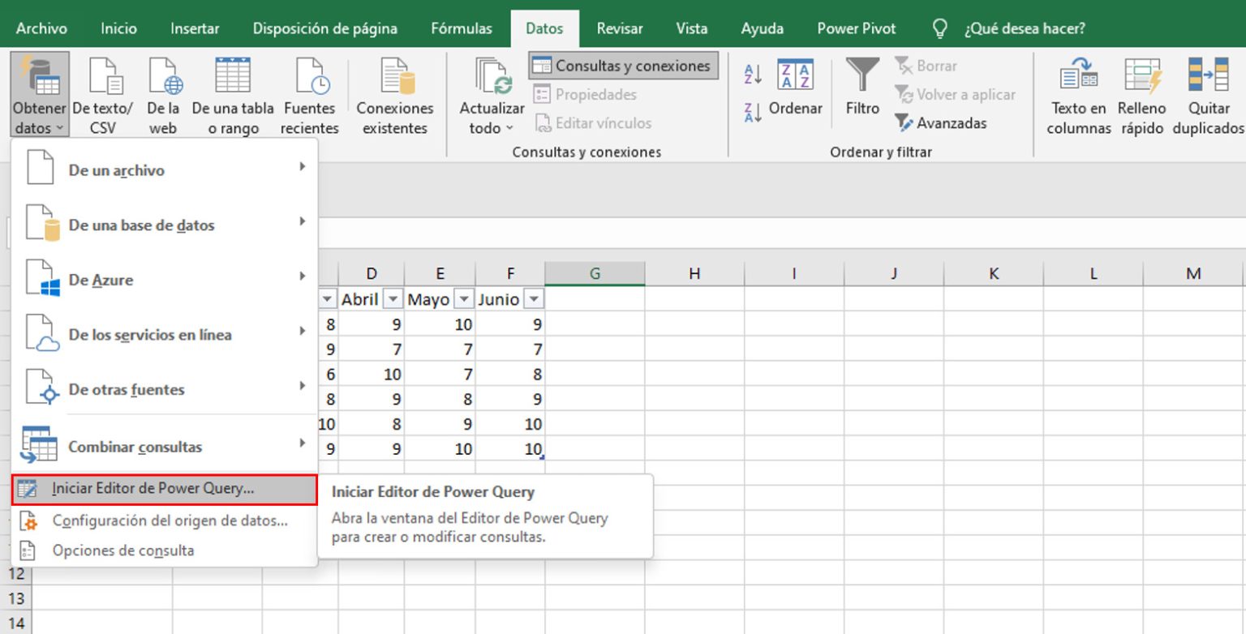Open the Power Pivot tab
The width and height of the screenshot is (1246, 634).
point(856,28)
